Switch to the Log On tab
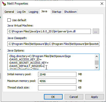The width and height of the screenshot is (106, 102). pyautogui.click(x=21, y=12)
